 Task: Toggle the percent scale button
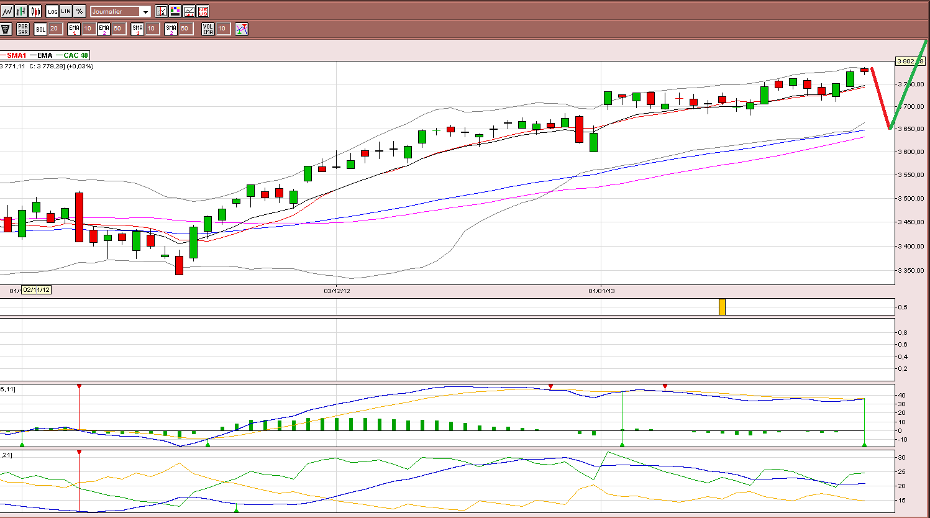[80, 11]
